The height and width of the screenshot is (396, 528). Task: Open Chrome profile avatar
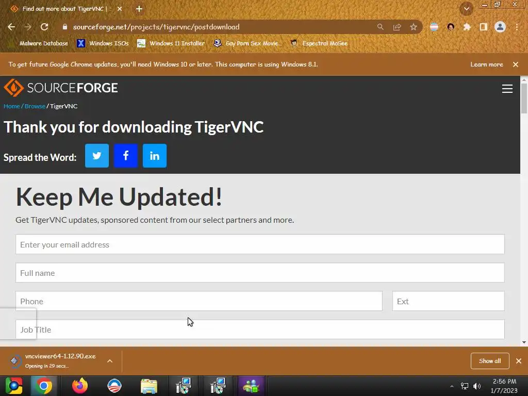click(x=500, y=27)
